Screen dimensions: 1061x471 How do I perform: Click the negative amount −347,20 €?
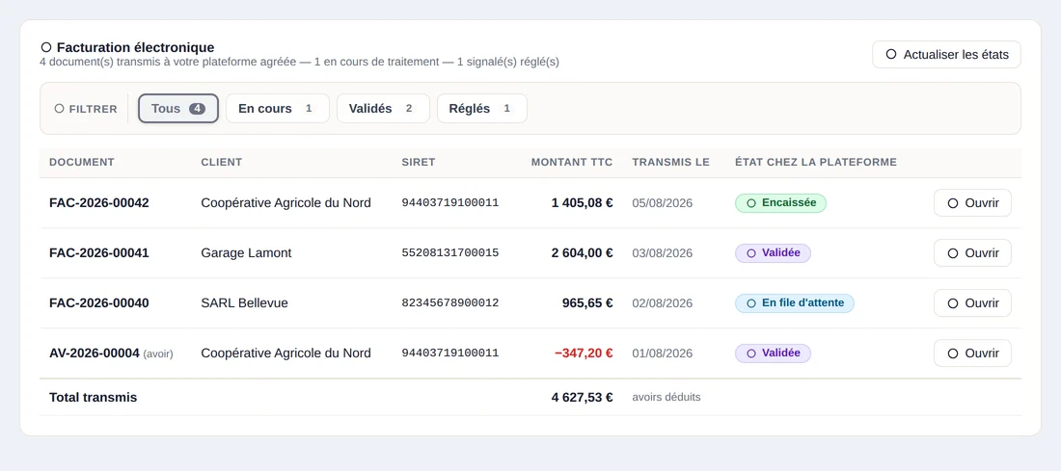[x=584, y=353]
